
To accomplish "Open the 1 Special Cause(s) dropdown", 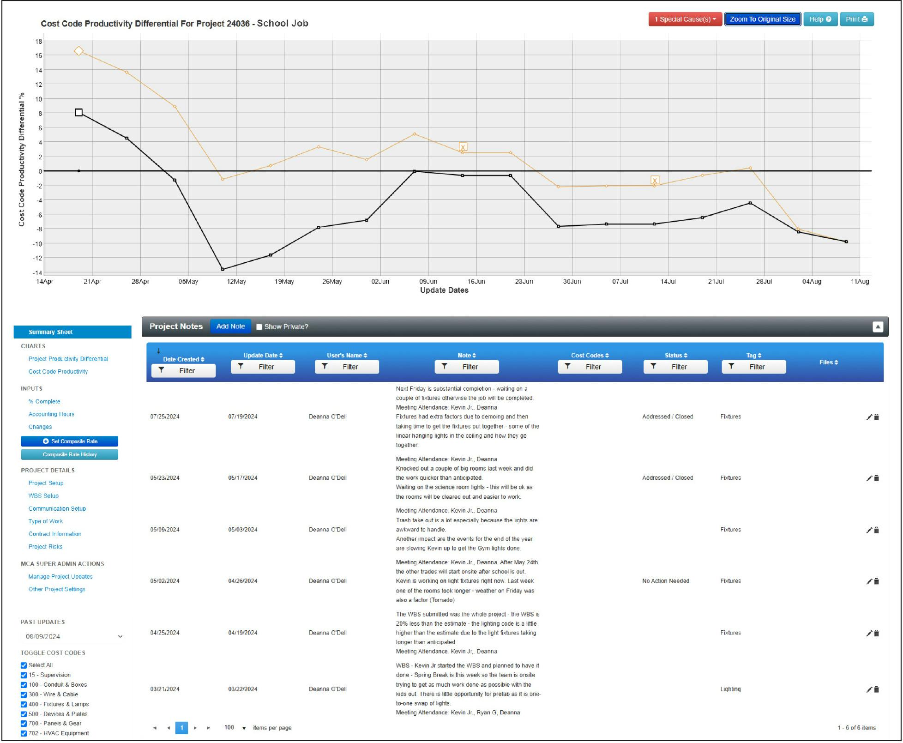I will (x=686, y=19).
